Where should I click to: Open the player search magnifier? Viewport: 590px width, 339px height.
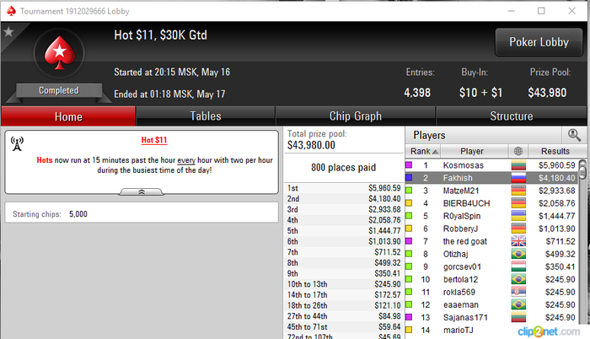574,135
